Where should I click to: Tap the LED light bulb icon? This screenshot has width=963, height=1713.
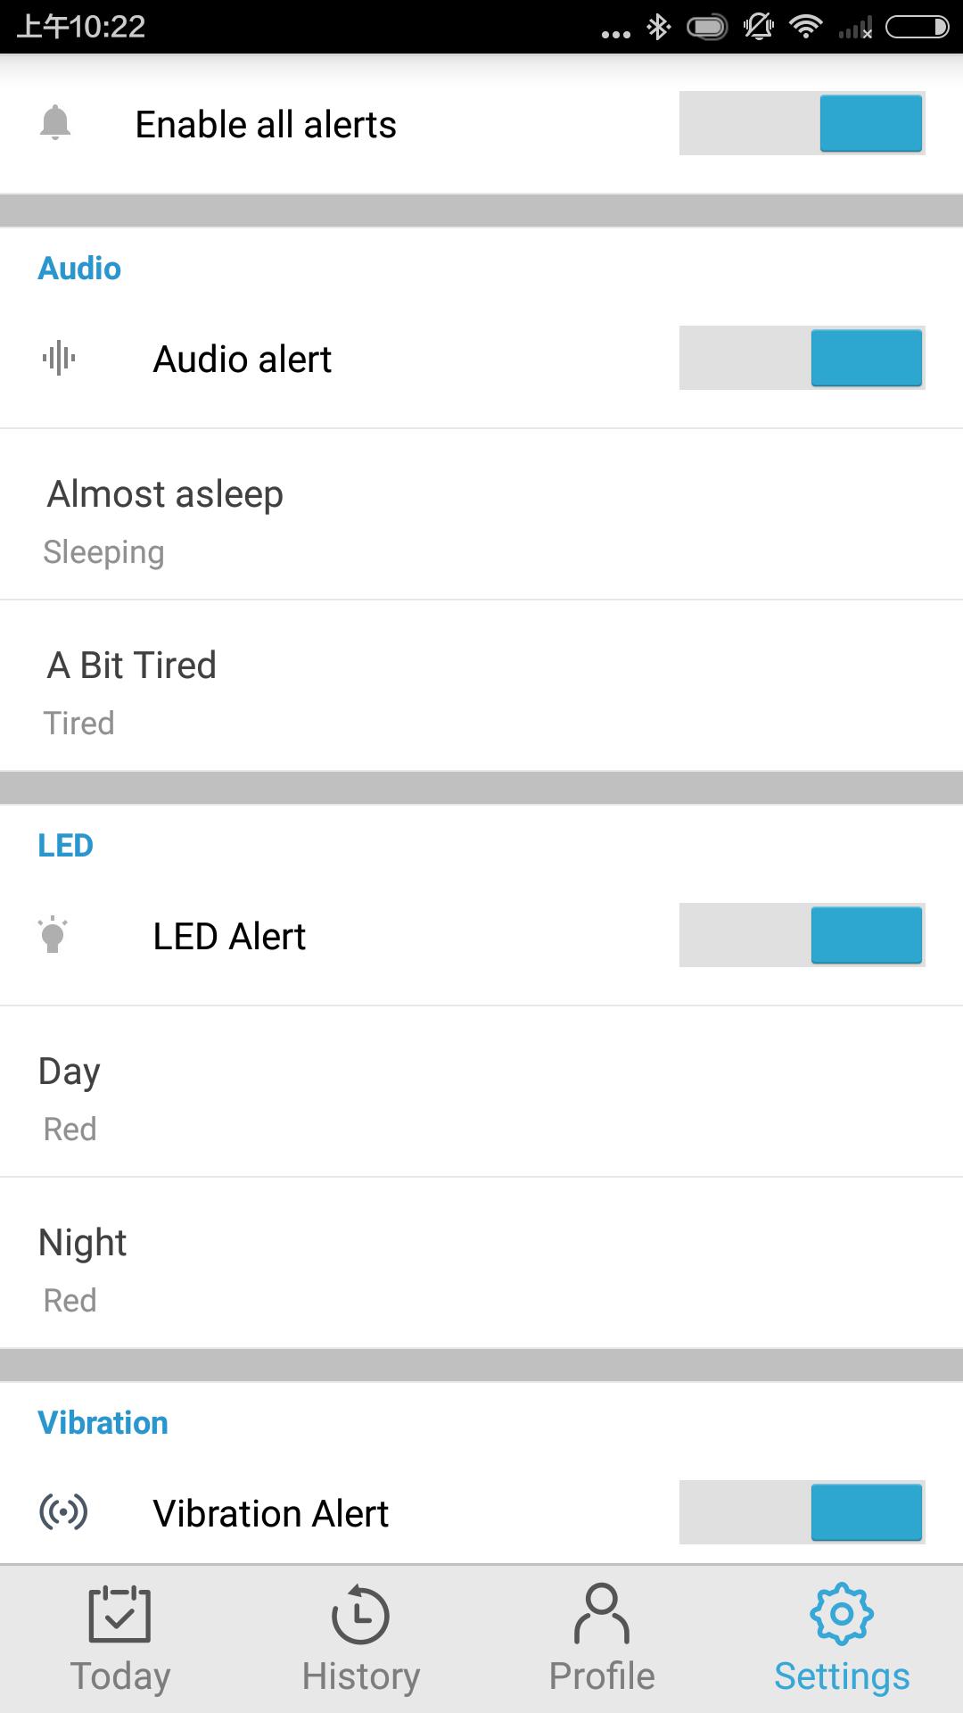click(53, 935)
